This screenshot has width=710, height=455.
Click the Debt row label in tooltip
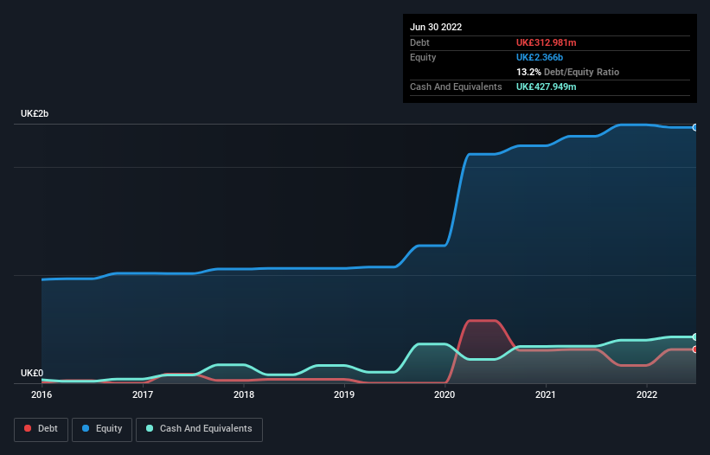coord(419,42)
